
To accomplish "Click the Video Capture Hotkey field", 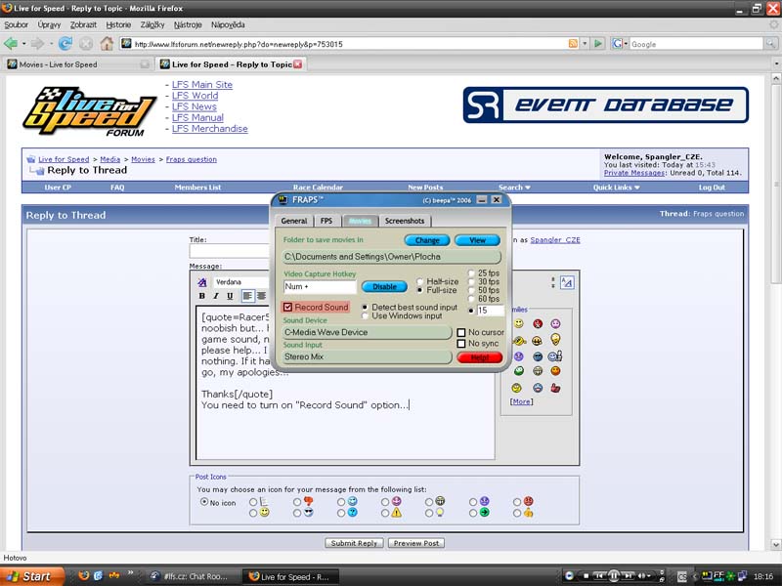I will tap(320, 286).
